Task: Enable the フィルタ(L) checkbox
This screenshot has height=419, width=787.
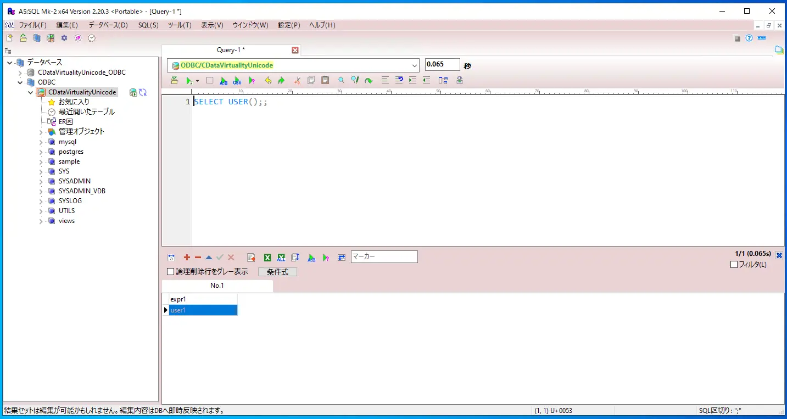Action: [x=734, y=265]
